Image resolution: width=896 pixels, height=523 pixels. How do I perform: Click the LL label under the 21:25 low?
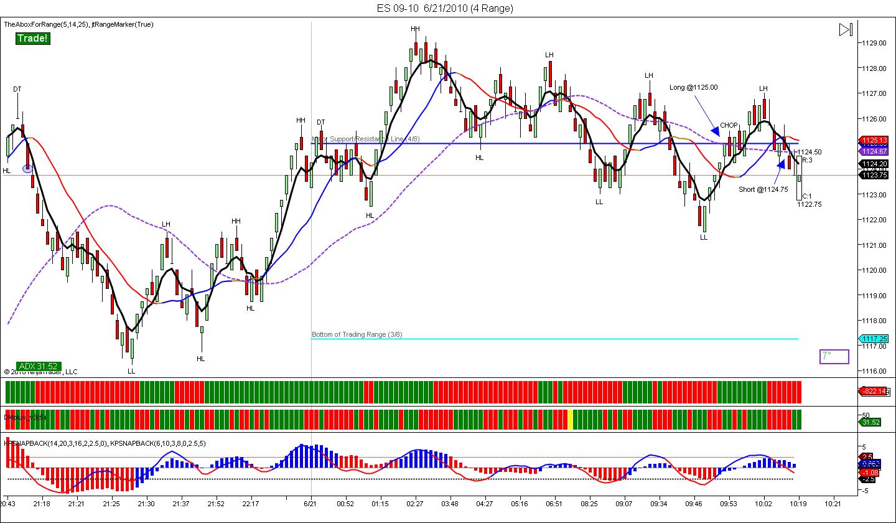tap(131, 370)
